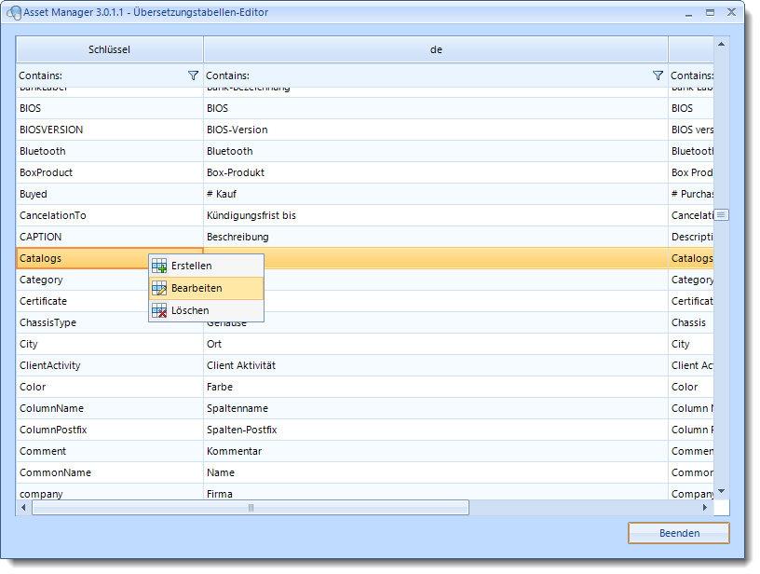Click the horizontal scrollbar left arrow
Viewport: 760px width, 574px height.
24,508
